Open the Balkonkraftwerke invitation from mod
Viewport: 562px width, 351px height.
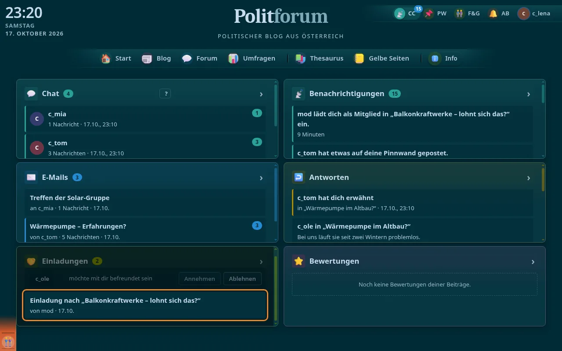point(145,305)
